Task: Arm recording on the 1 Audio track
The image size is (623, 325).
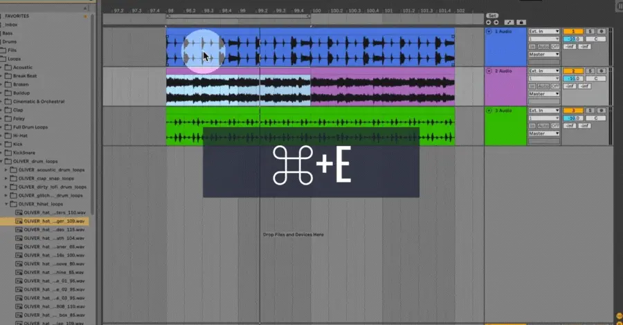Action: click(x=601, y=31)
